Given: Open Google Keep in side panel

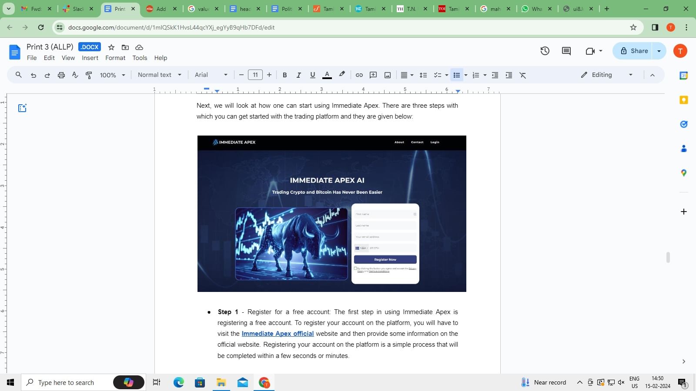Looking at the screenshot, I should [x=683, y=100].
